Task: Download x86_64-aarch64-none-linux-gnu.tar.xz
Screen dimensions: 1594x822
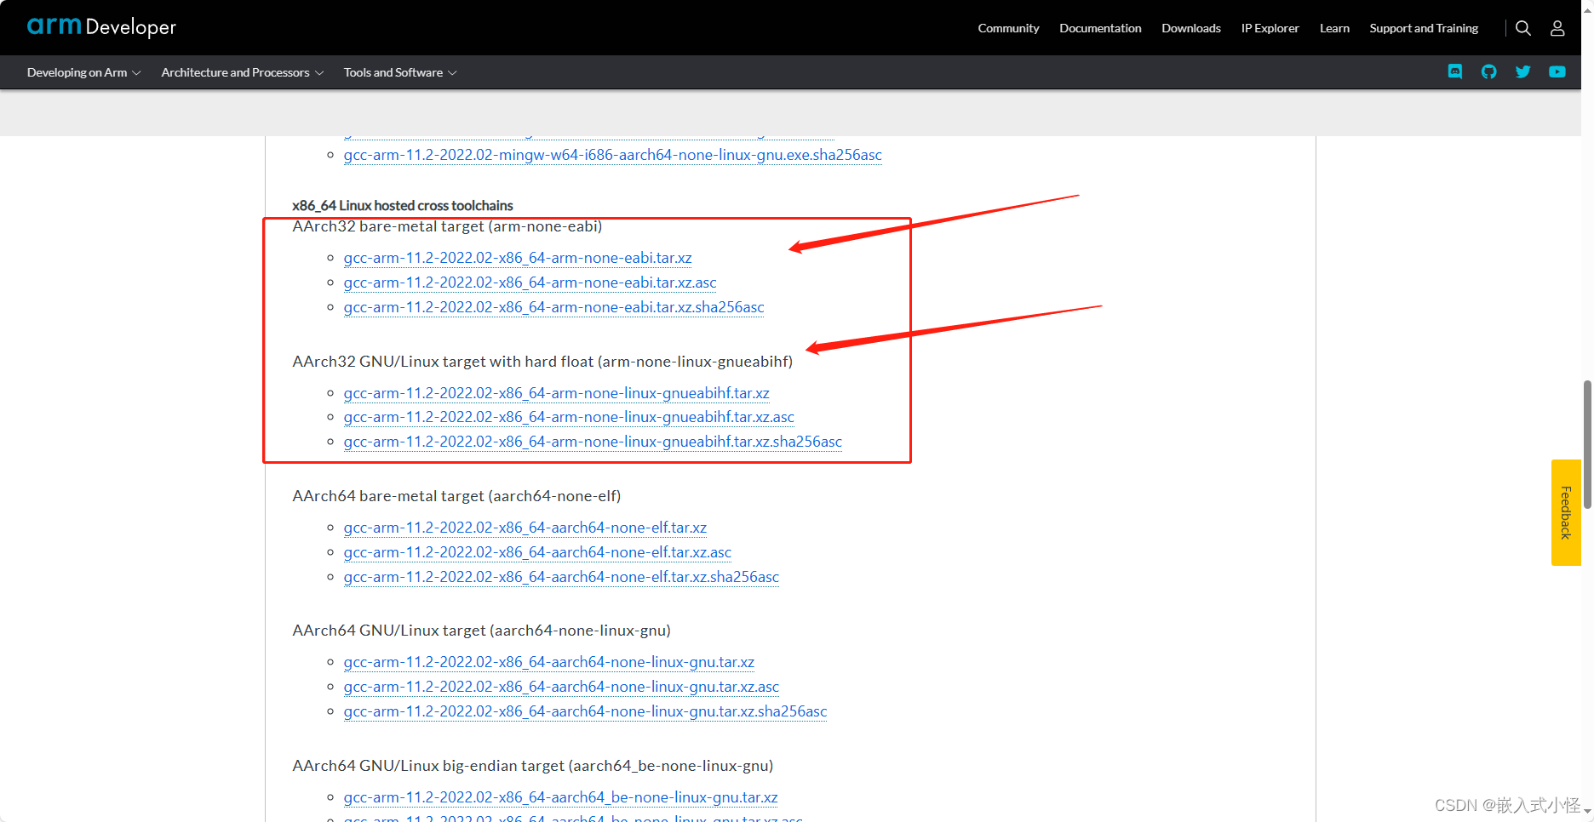Action: 548,662
